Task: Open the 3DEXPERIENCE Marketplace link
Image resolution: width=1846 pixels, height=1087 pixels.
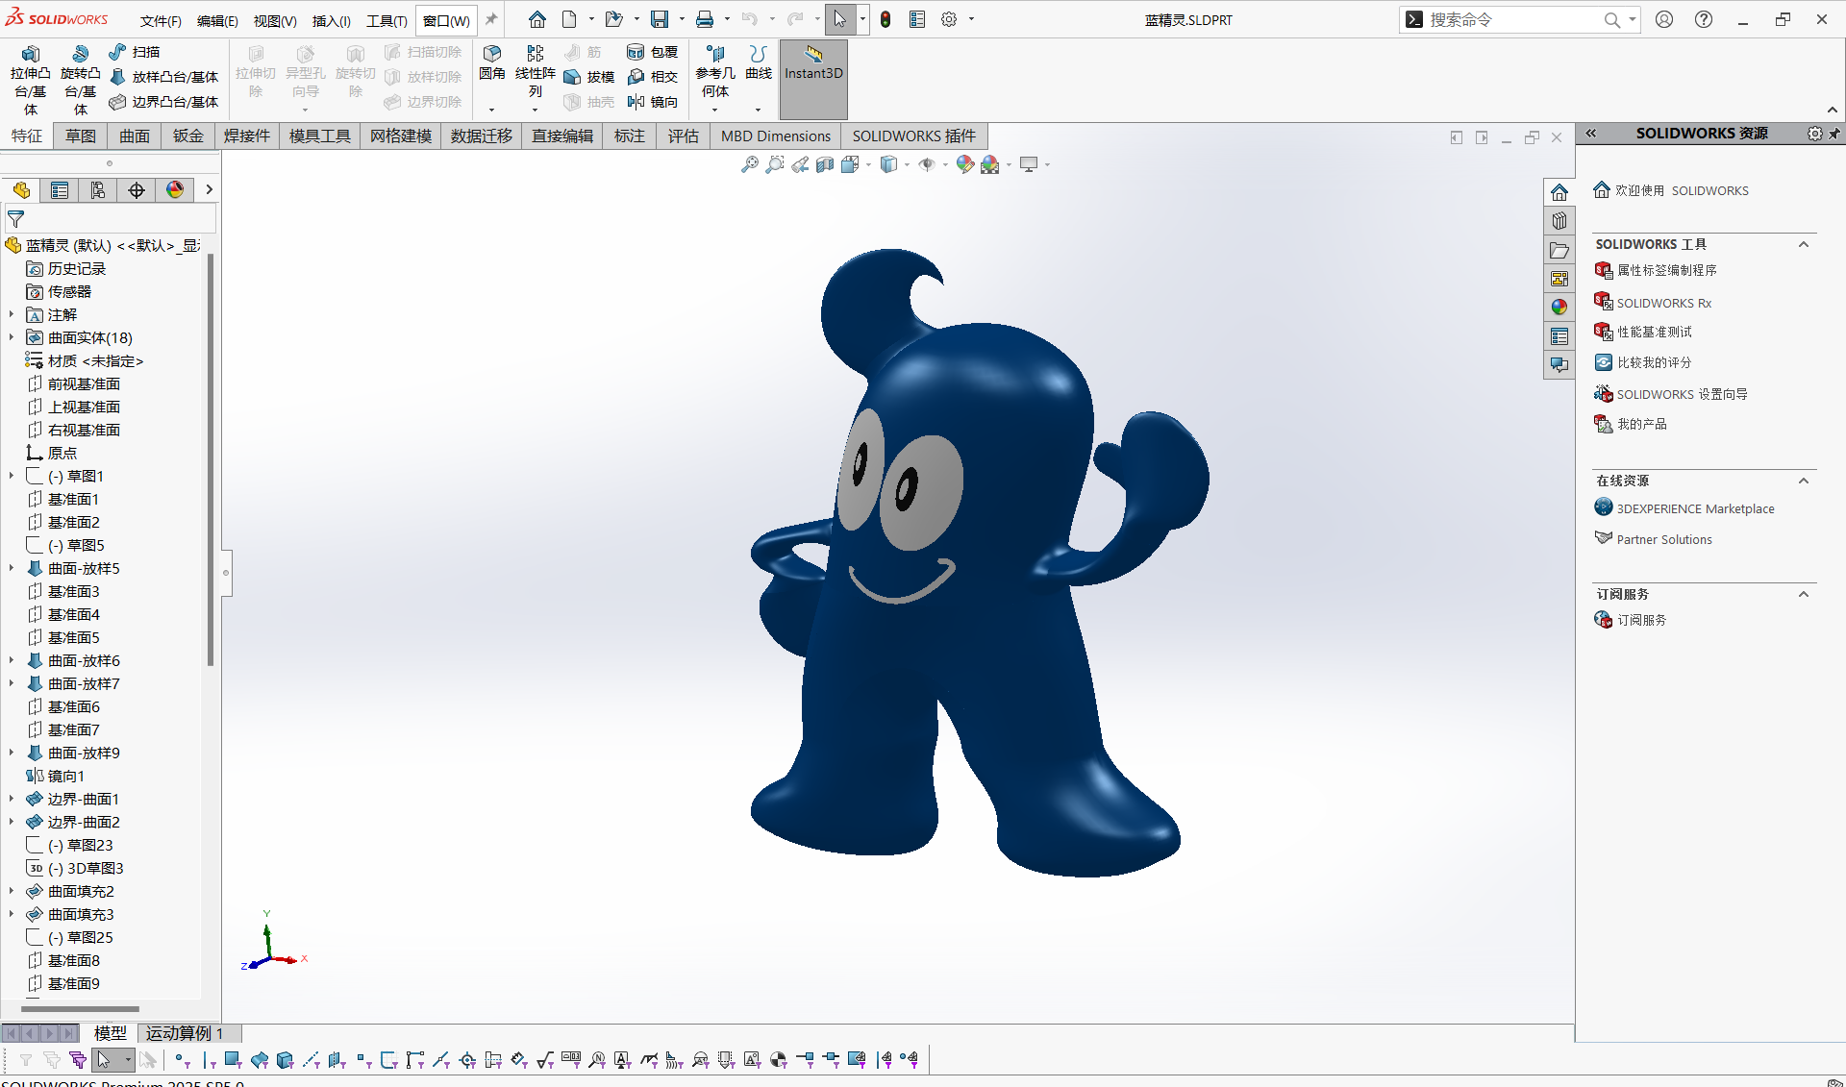Action: click(x=1695, y=508)
